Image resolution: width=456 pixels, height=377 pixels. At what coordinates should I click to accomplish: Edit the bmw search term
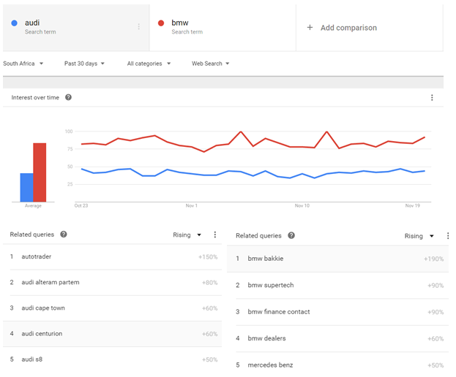[x=180, y=23]
